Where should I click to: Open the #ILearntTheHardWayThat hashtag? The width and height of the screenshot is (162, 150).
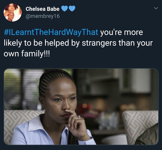point(51,32)
